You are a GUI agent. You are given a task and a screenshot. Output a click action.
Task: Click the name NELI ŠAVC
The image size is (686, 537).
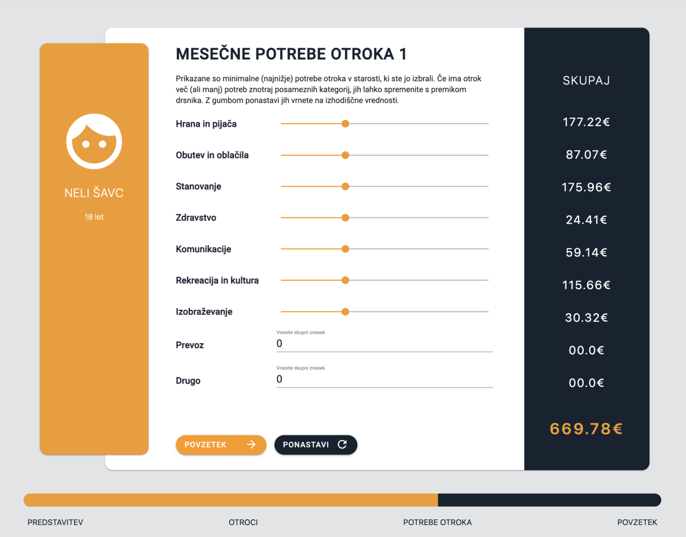point(94,193)
